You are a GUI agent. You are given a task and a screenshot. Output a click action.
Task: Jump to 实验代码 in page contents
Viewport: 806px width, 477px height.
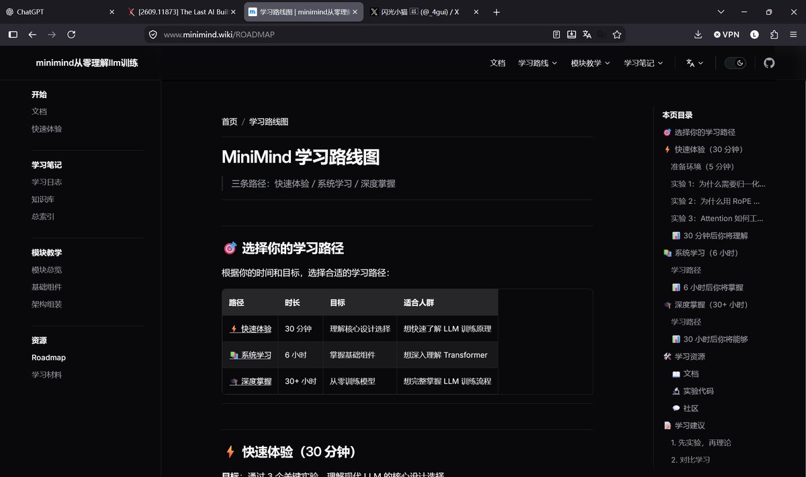[692, 391]
